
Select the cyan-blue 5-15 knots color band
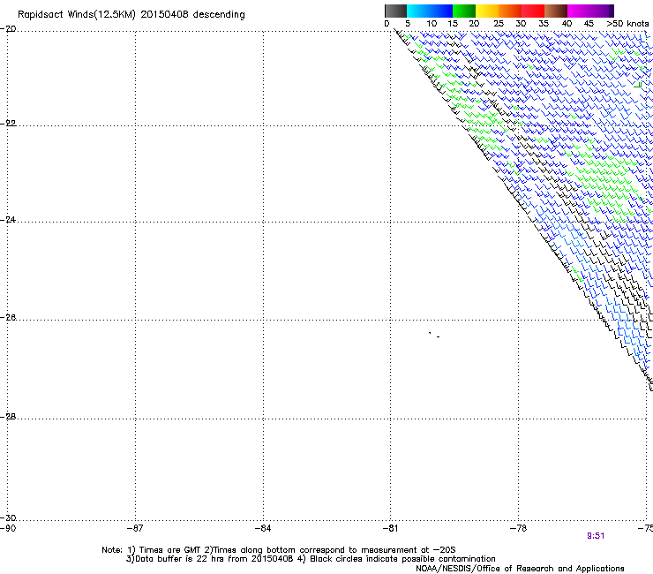tap(430, 11)
